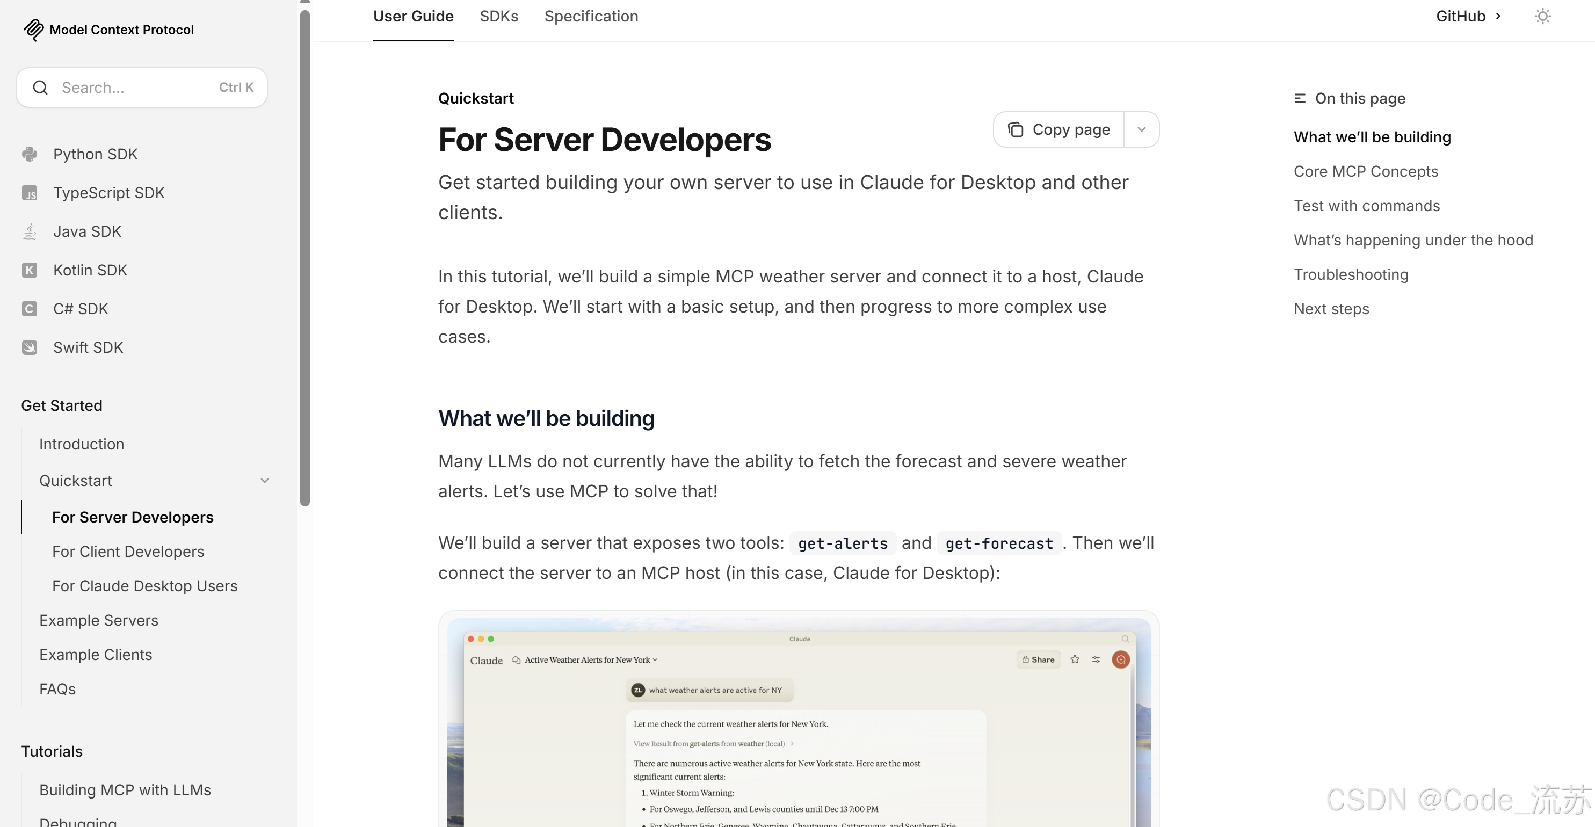This screenshot has height=827, width=1595.
Task: Open For Client Developers page
Action: pyautogui.click(x=128, y=552)
